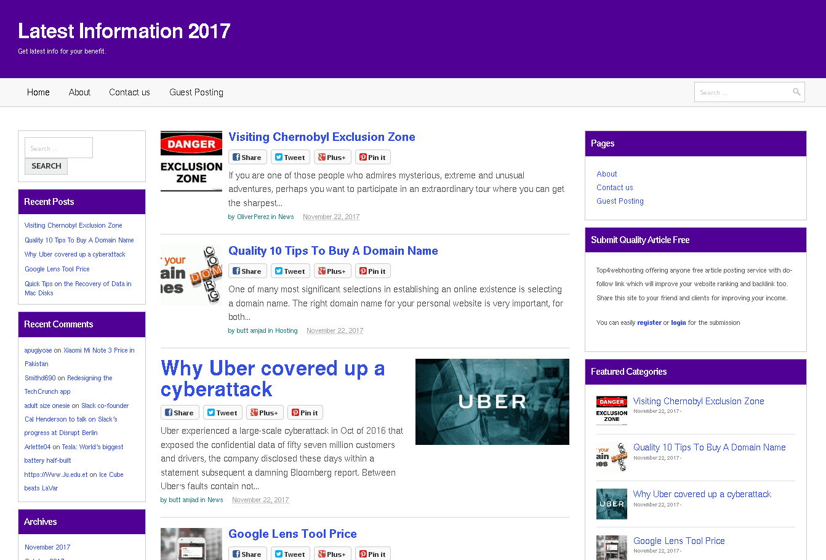Click the Latest Information 2017 site title

(x=124, y=31)
